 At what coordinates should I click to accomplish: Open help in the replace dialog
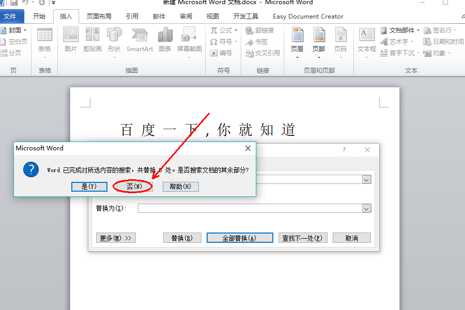344,150
